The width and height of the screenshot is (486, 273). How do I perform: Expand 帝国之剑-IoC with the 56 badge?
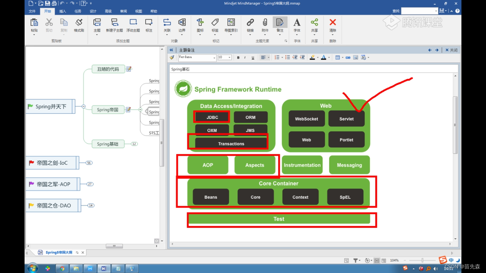89,163
